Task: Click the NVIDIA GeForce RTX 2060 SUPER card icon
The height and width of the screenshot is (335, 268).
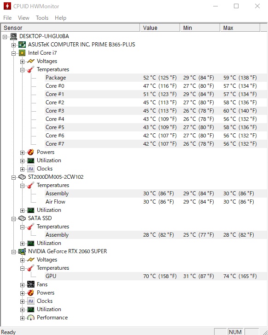Action: (x=22, y=251)
